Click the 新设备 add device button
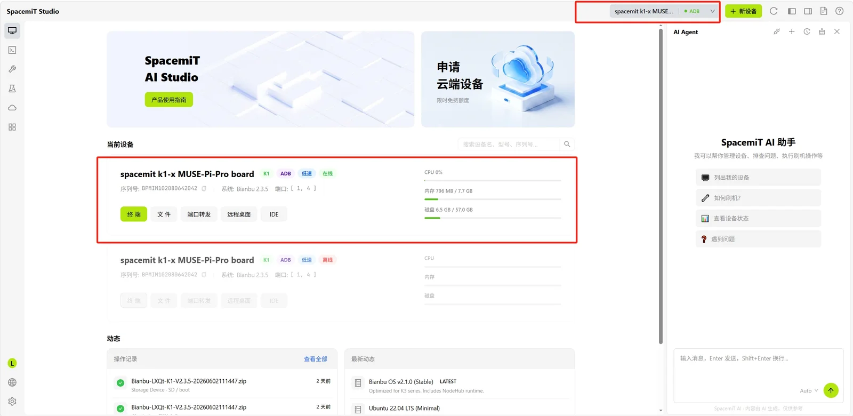853x416 pixels. (x=744, y=11)
